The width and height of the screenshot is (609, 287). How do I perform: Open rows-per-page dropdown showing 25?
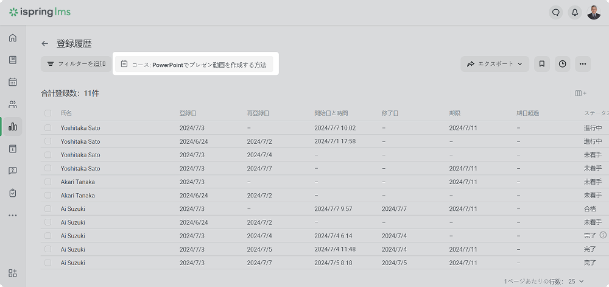[576, 282]
